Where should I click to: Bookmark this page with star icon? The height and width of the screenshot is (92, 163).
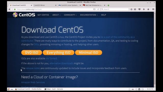click(x=131, y=9)
